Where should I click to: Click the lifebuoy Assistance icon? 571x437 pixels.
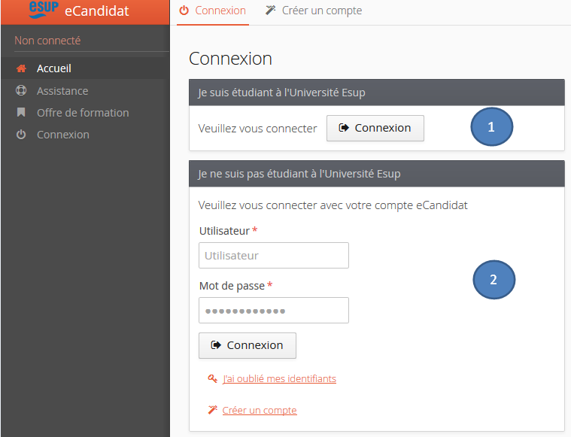click(21, 91)
